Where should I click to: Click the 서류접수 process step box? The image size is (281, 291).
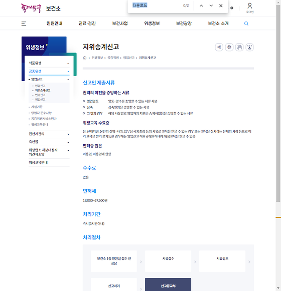pyautogui.click(x=168, y=261)
